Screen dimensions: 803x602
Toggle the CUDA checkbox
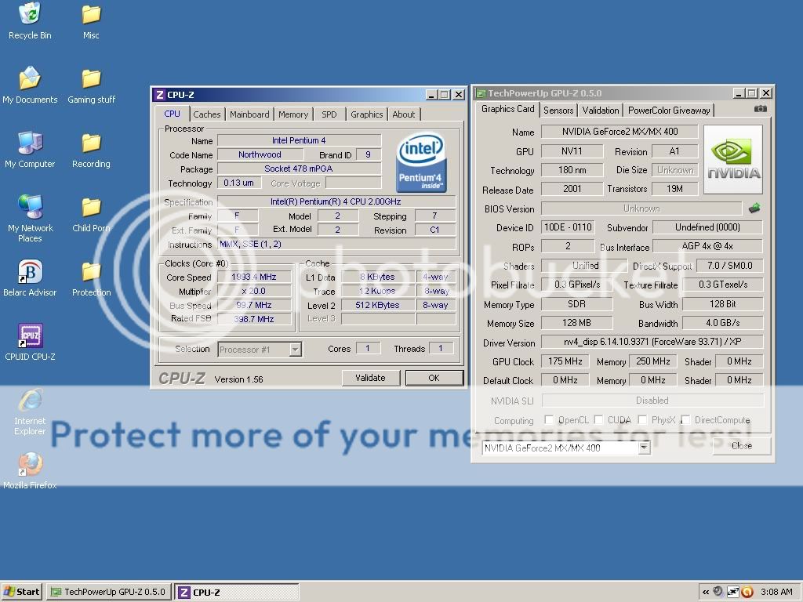point(598,420)
